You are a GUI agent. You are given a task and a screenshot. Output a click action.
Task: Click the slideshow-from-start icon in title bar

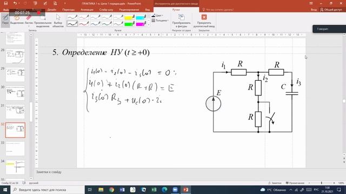pyautogui.click(x=35, y=3)
